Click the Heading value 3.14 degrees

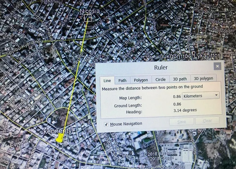pyautogui.click(x=185, y=110)
